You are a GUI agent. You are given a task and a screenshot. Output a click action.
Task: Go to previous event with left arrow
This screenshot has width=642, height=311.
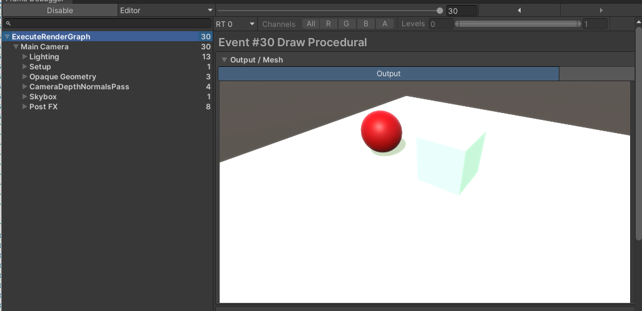[519, 10]
